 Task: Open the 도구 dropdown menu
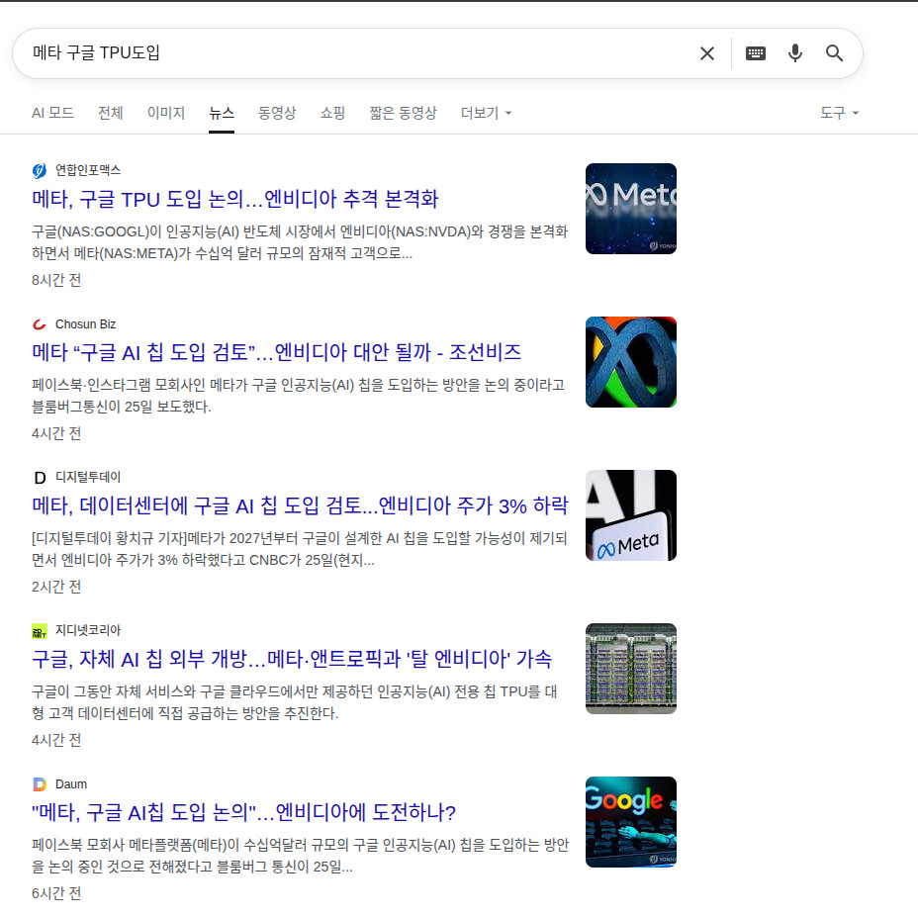839,113
